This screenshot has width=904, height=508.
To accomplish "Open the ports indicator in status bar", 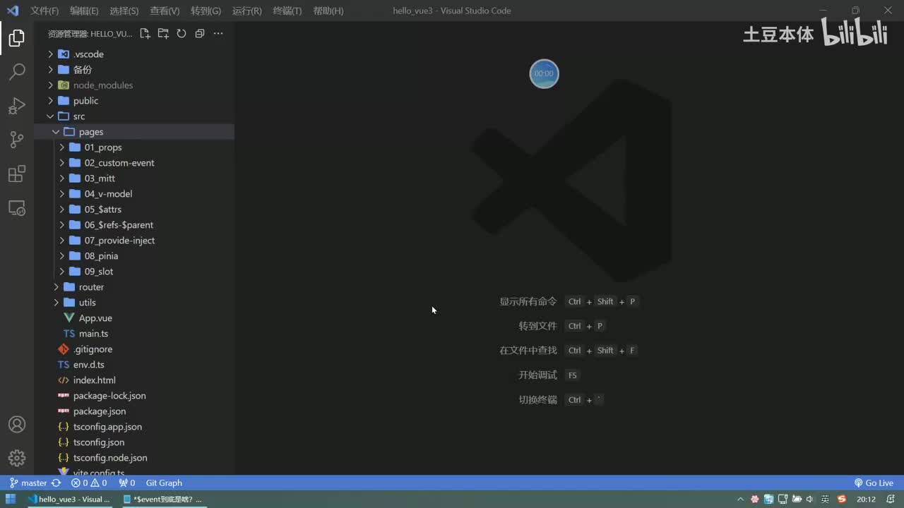I will [127, 483].
